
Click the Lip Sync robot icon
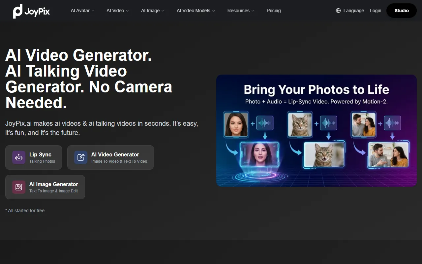(19, 157)
